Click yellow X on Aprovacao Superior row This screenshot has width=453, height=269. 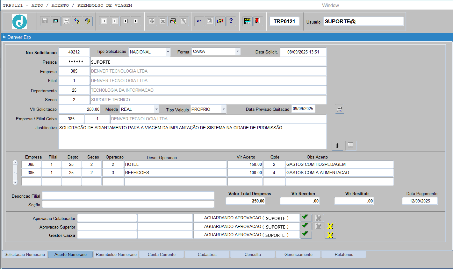pos(330,226)
